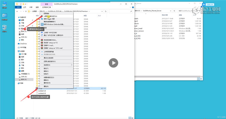Expand 发送到(N) submenu
Viewport: 226px width, 119px height.
[x=56, y=65]
